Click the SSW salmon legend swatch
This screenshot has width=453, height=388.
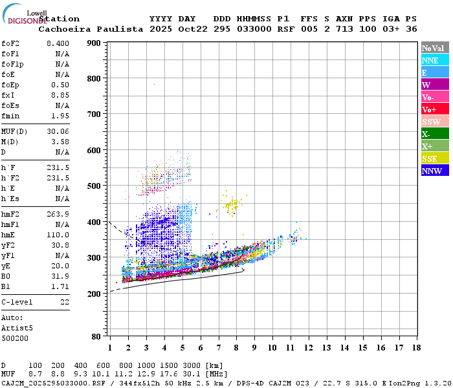tap(435, 122)
